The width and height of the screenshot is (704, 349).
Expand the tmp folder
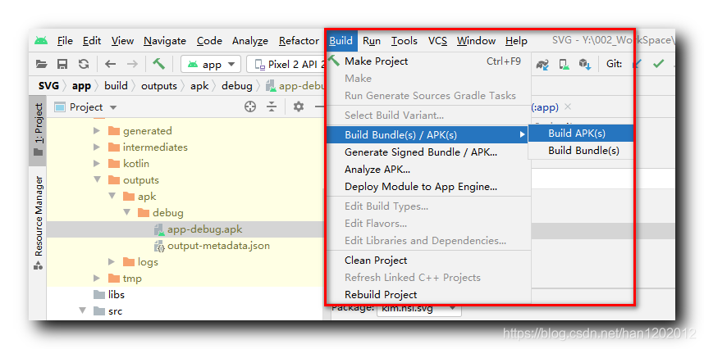click(97, 279)
